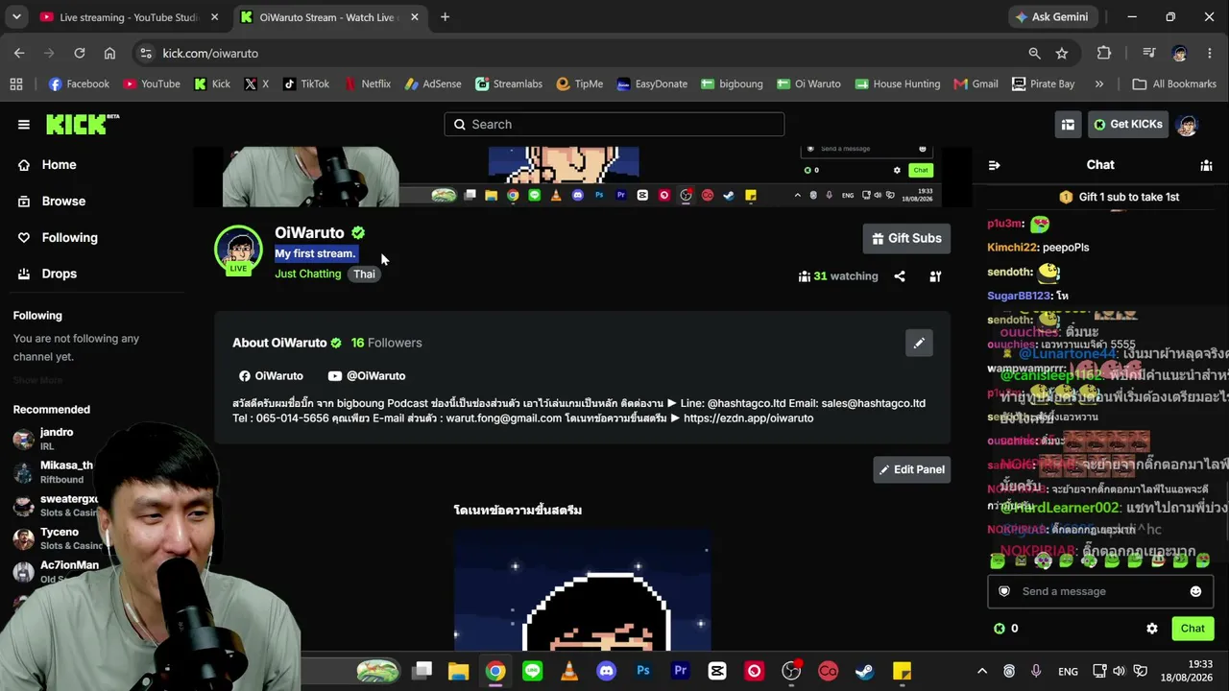Open the YouTube @OiWaruto link in About
This screenshot has height=691, width=1229.
(367, 376)
